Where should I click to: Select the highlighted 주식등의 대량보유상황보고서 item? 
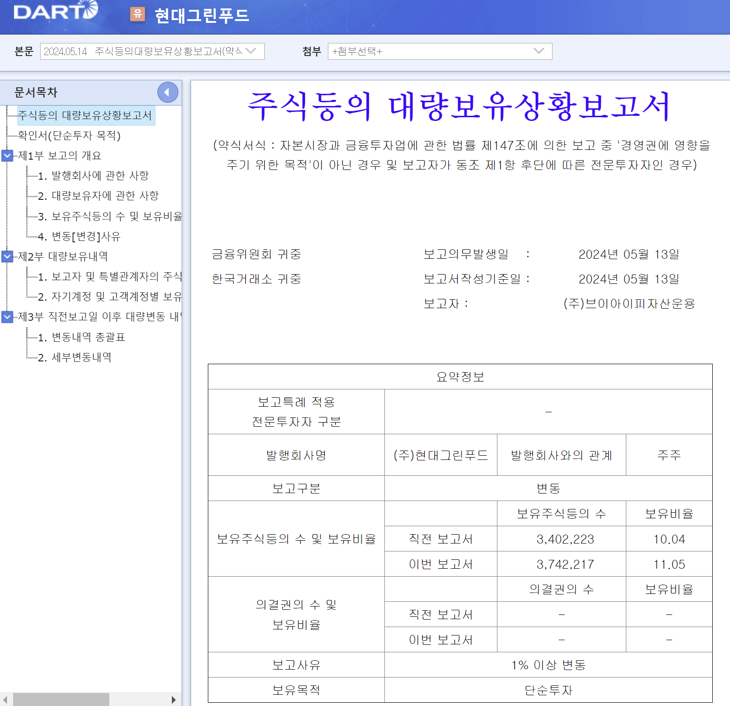[x=86, y=116]
